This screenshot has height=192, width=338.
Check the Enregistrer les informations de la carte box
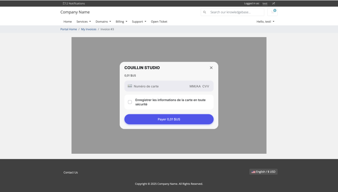pyautogui.click(x=130, y=102)
